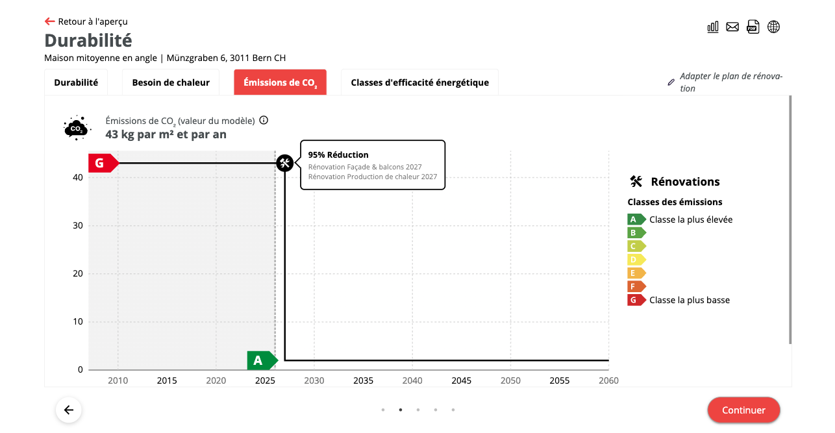Click the envelope email icon
Viewport: 835px width, 433px height.
(x=732, y=27)
